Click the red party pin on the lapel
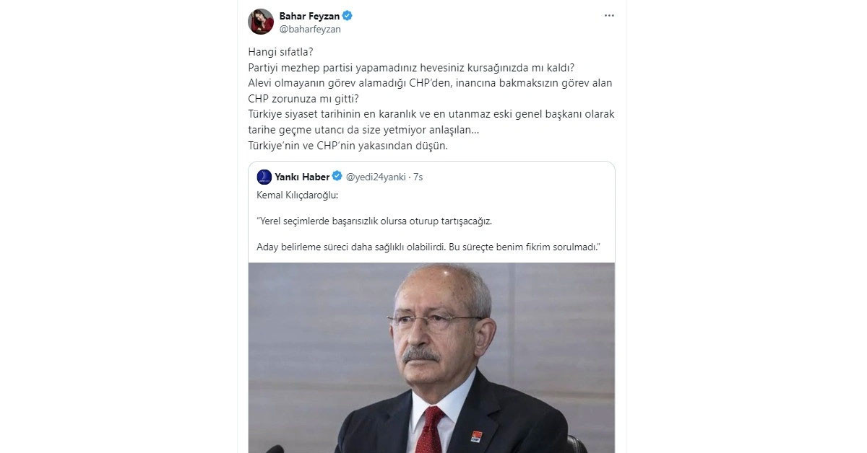Viewport: 867px width, 453px height. 477,436
